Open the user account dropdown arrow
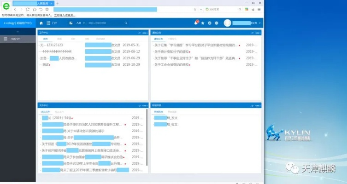This screenshot has height=184, width=347. pos(260,23)
